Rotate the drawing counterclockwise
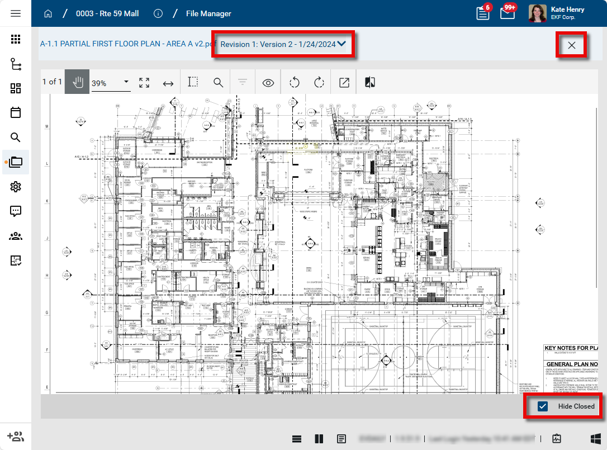Screen dimensions: 607x450 295,83
